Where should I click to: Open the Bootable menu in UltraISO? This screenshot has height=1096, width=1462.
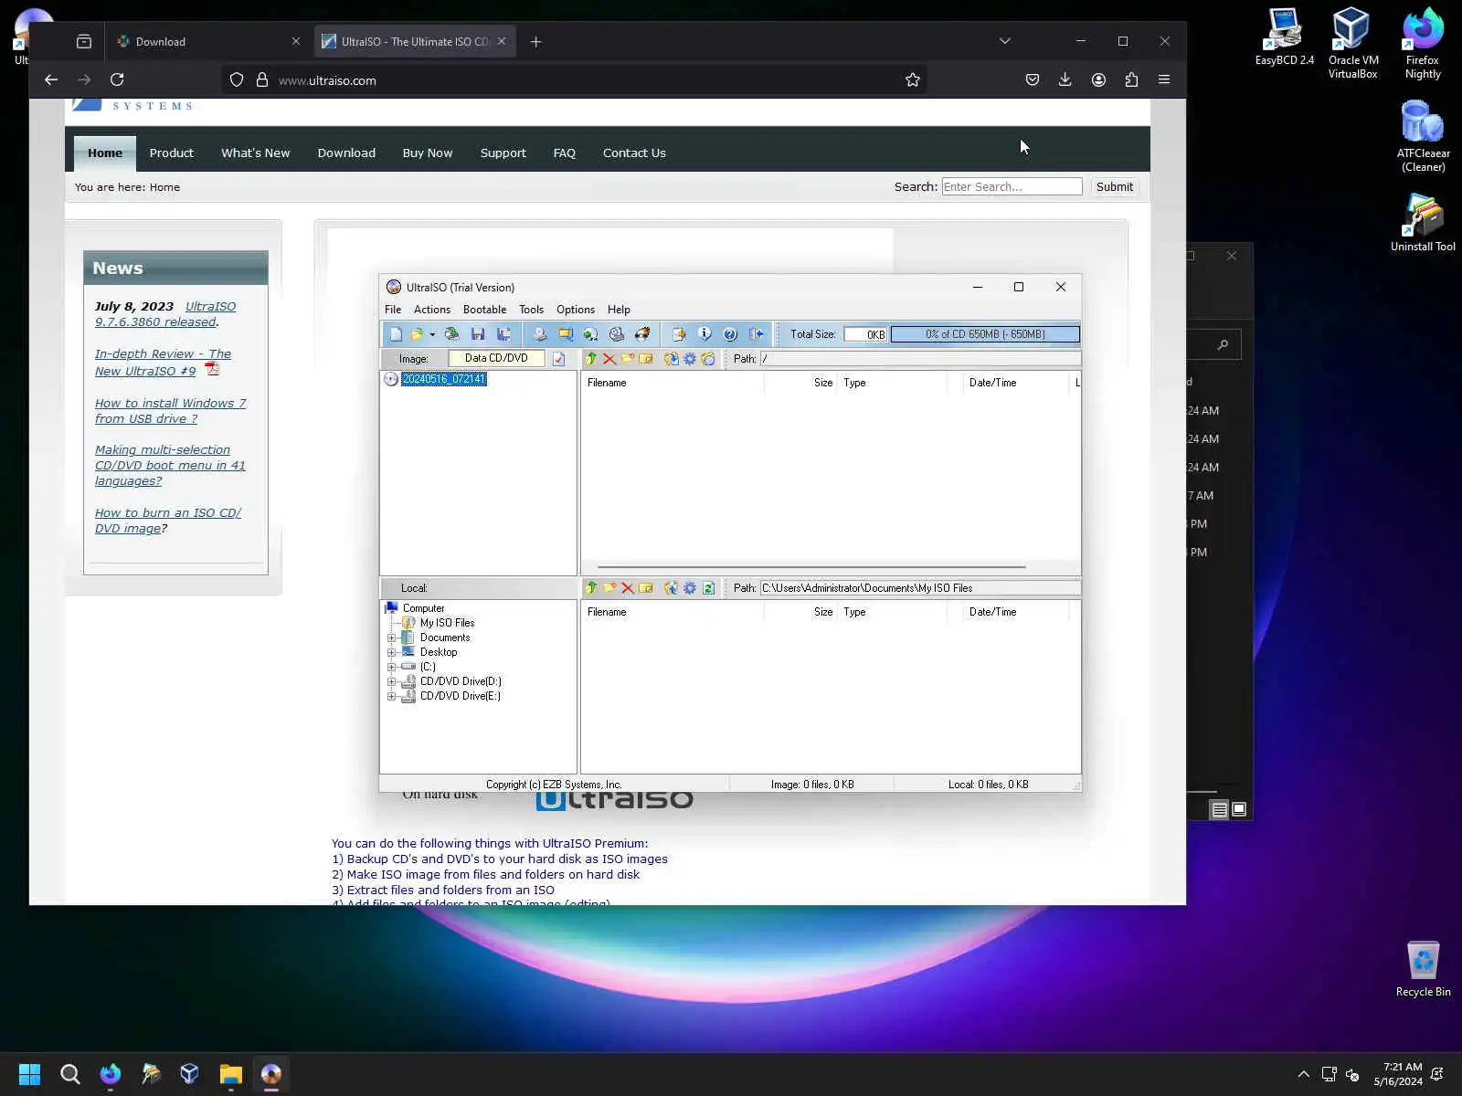(x=484, y=310)
